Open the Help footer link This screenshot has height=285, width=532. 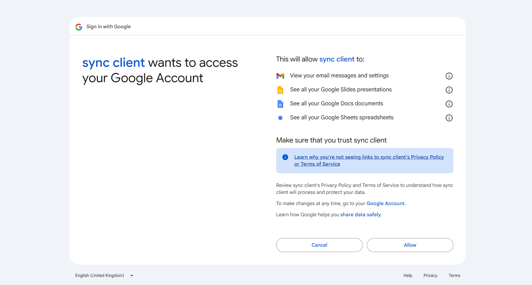[408, 275]
